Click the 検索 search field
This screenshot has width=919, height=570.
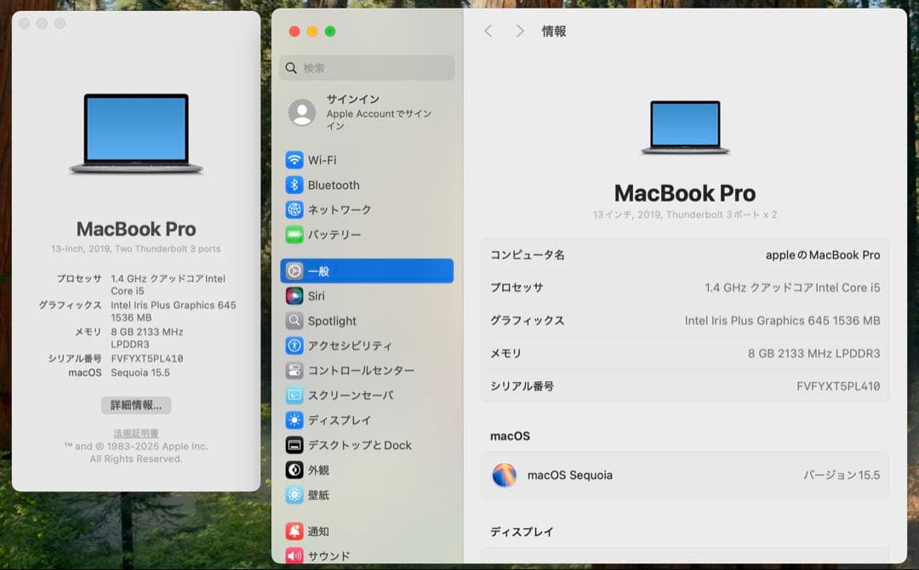[366, 68]
